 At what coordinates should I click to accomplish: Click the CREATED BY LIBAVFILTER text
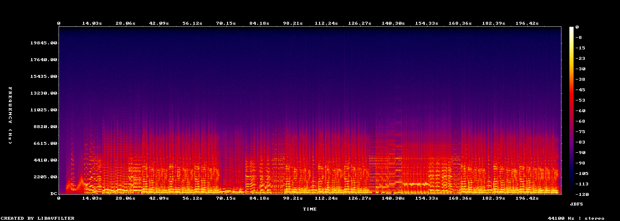(38, 218)
